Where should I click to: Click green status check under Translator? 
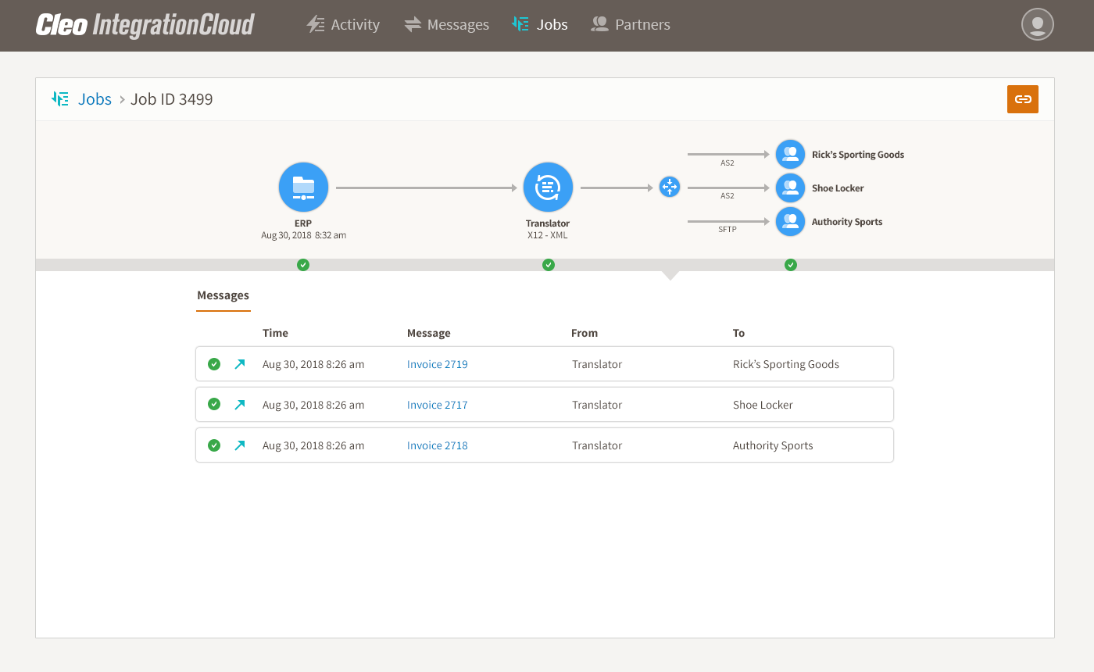pyautogui.click(x=549, y=265)
